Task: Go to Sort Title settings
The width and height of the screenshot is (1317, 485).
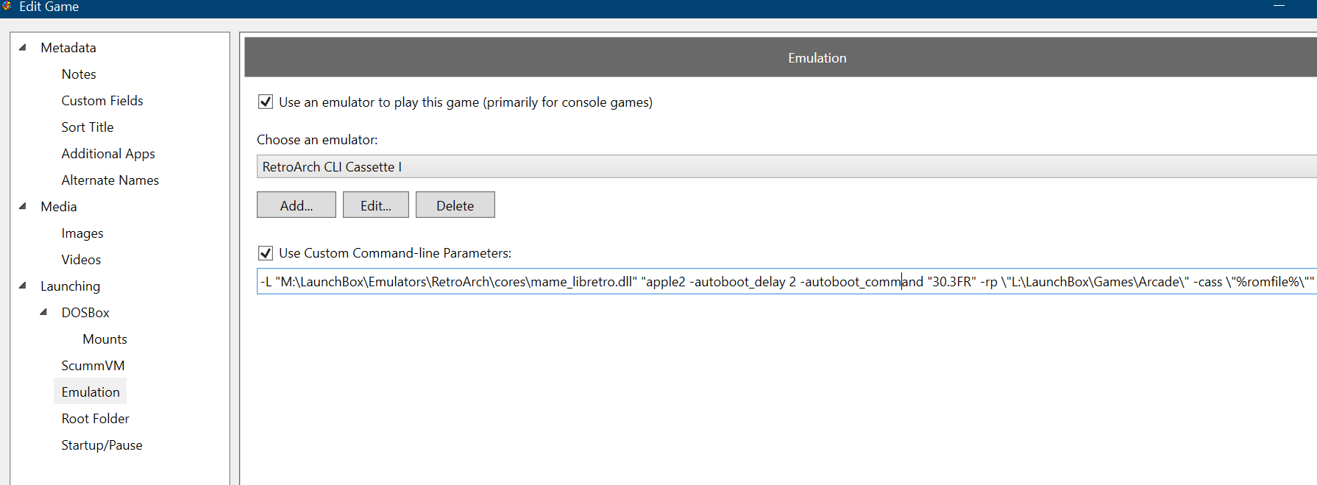Action: [88, 127]
